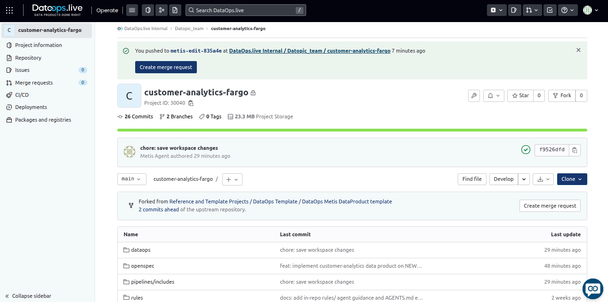Viewport: 608px width, 302px height.
Task: Open groups icon in top bar
Action: [x=162, y=10]
